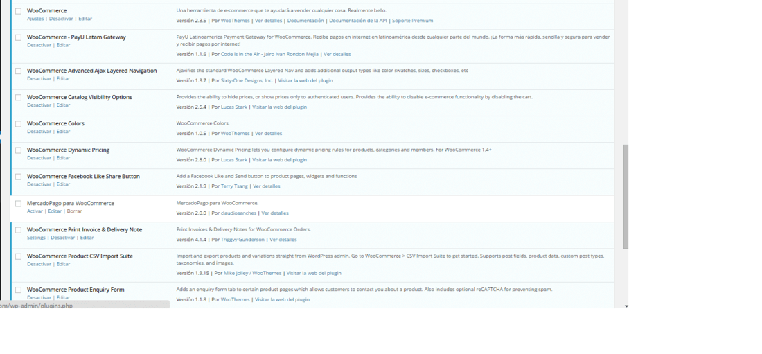Desactivar the main WooCommerce plugin
Screen dimensions: 762x354
[61, 19]
